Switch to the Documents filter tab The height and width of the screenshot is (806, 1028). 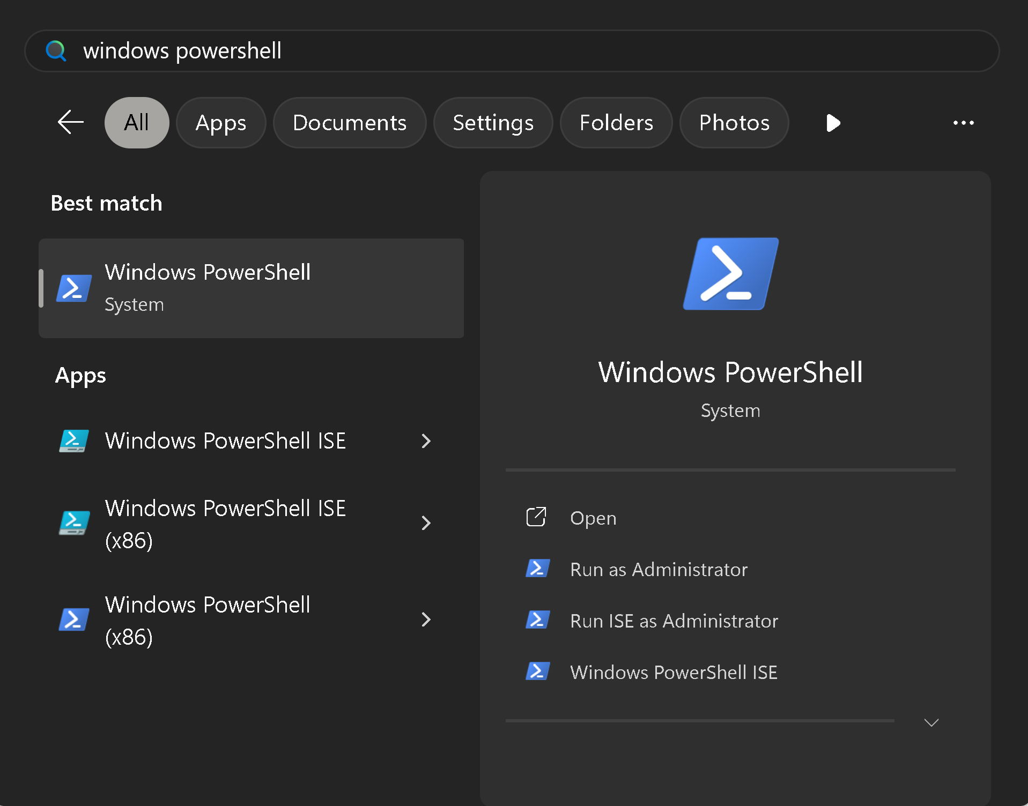(x=350, y=123)
